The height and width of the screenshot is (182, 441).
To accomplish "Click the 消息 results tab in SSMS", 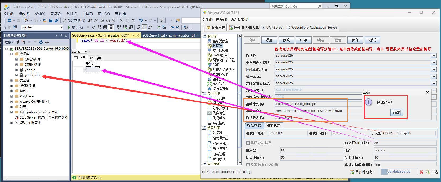I will 95,58.
